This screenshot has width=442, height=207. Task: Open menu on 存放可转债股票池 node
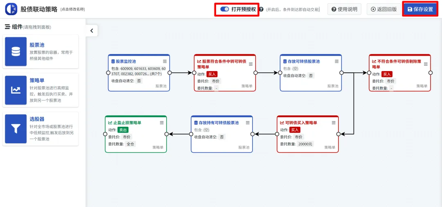336,61
